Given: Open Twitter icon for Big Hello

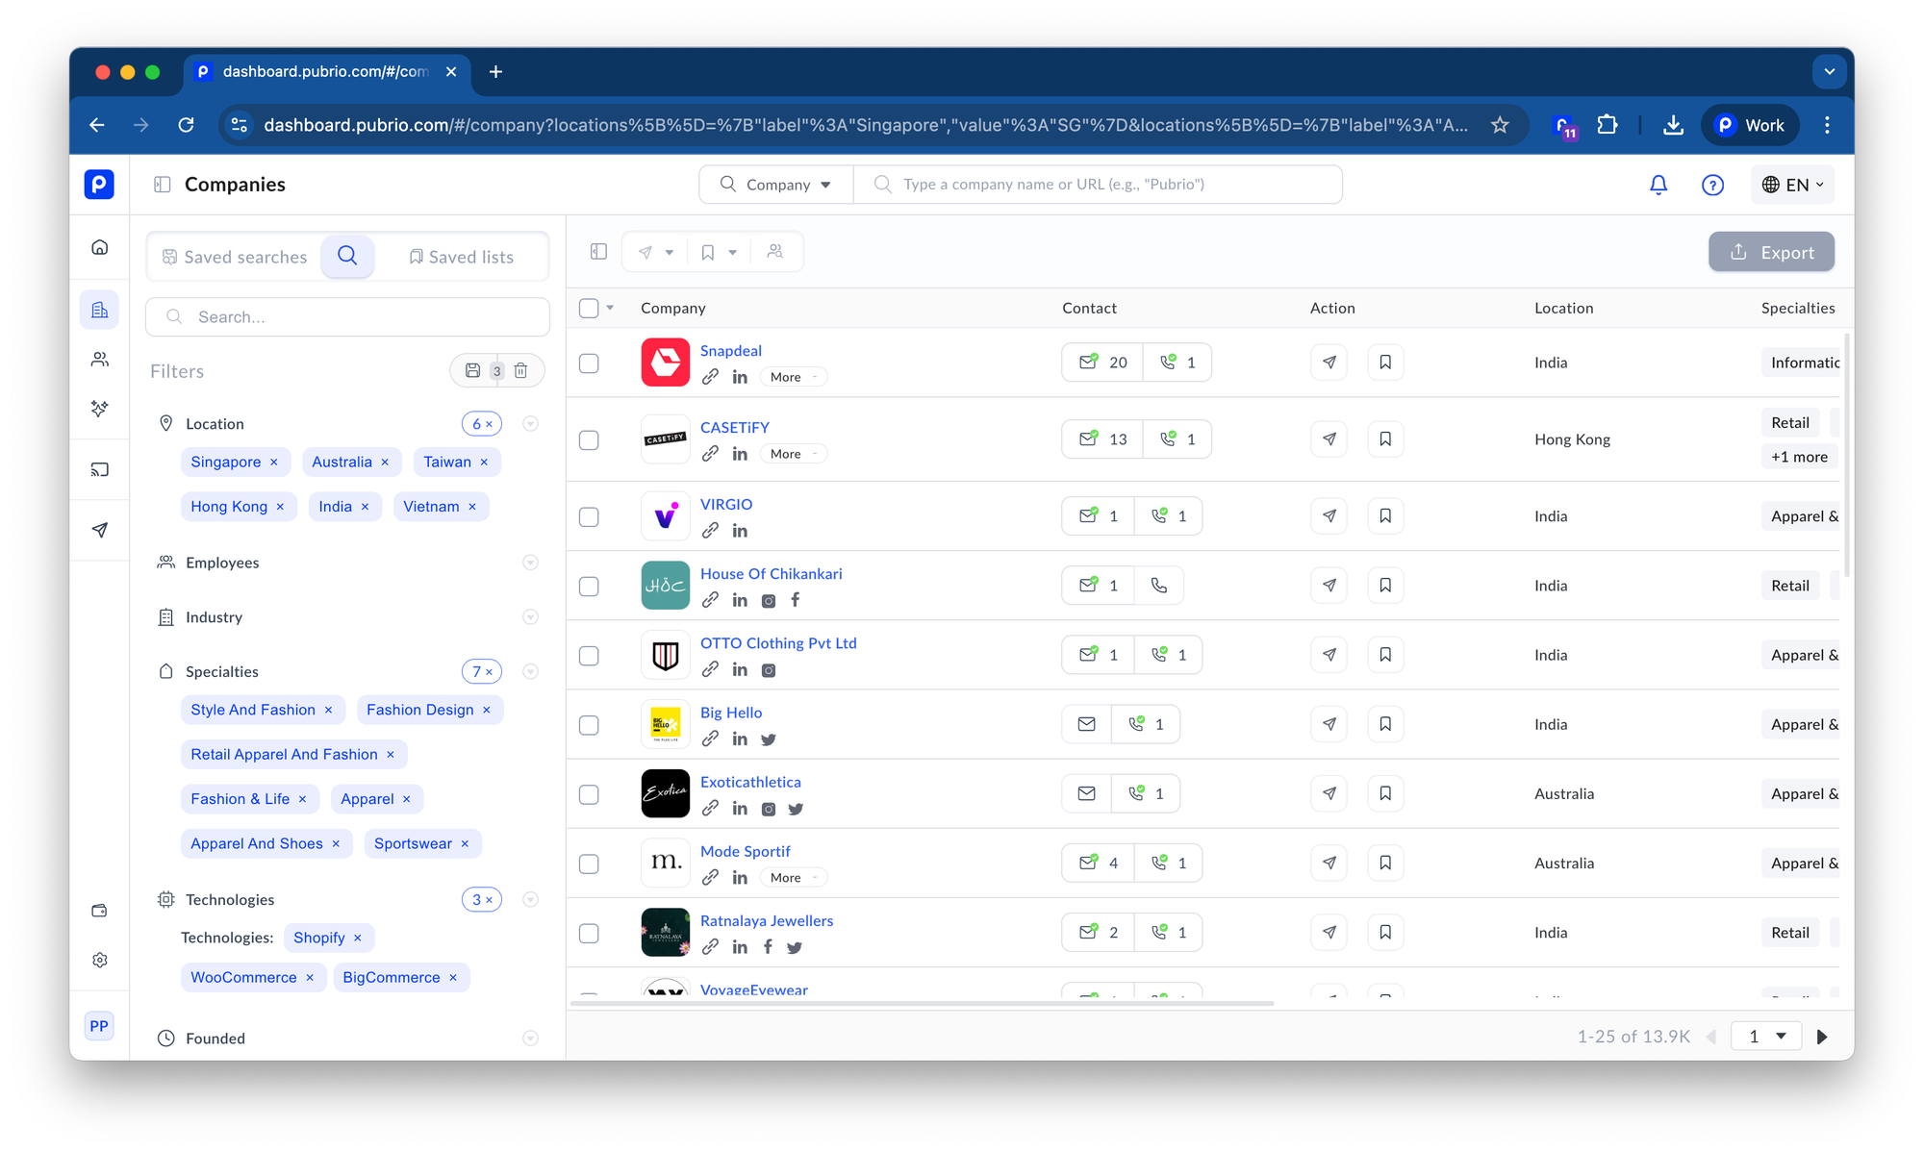Looking at the screenshot, I should tap(769, 739).
